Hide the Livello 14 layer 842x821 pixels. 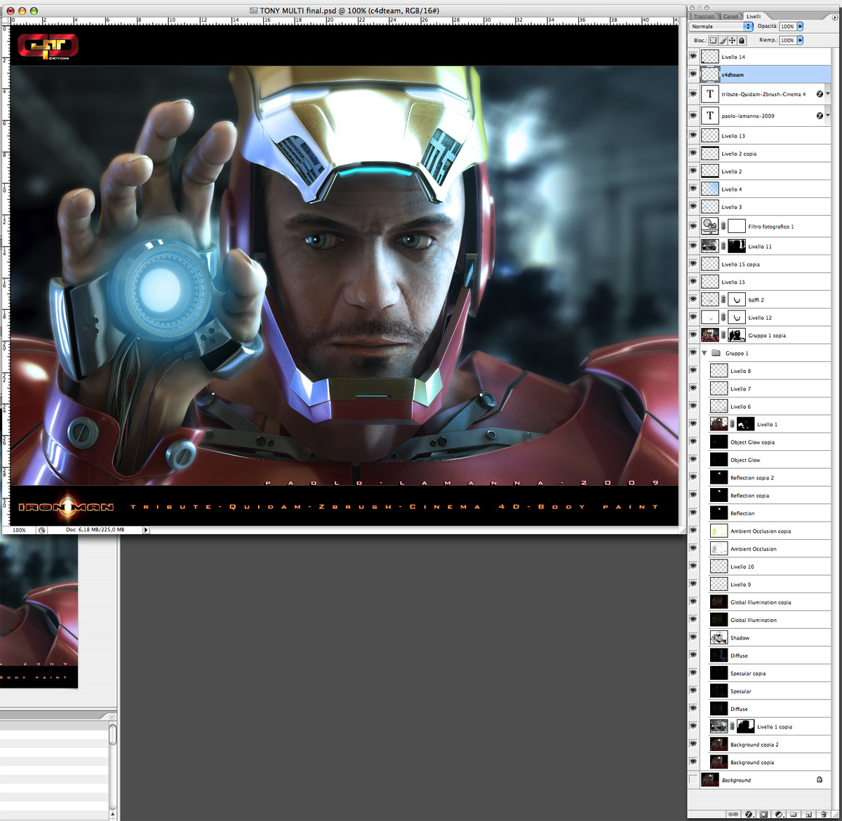point(693,57)
